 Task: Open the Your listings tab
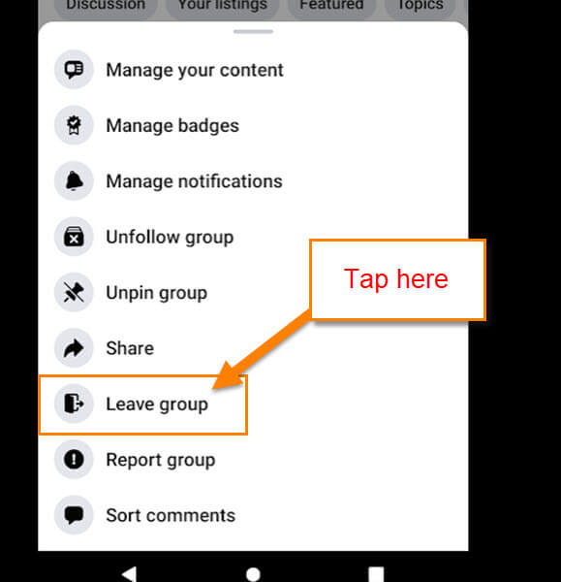223,7
